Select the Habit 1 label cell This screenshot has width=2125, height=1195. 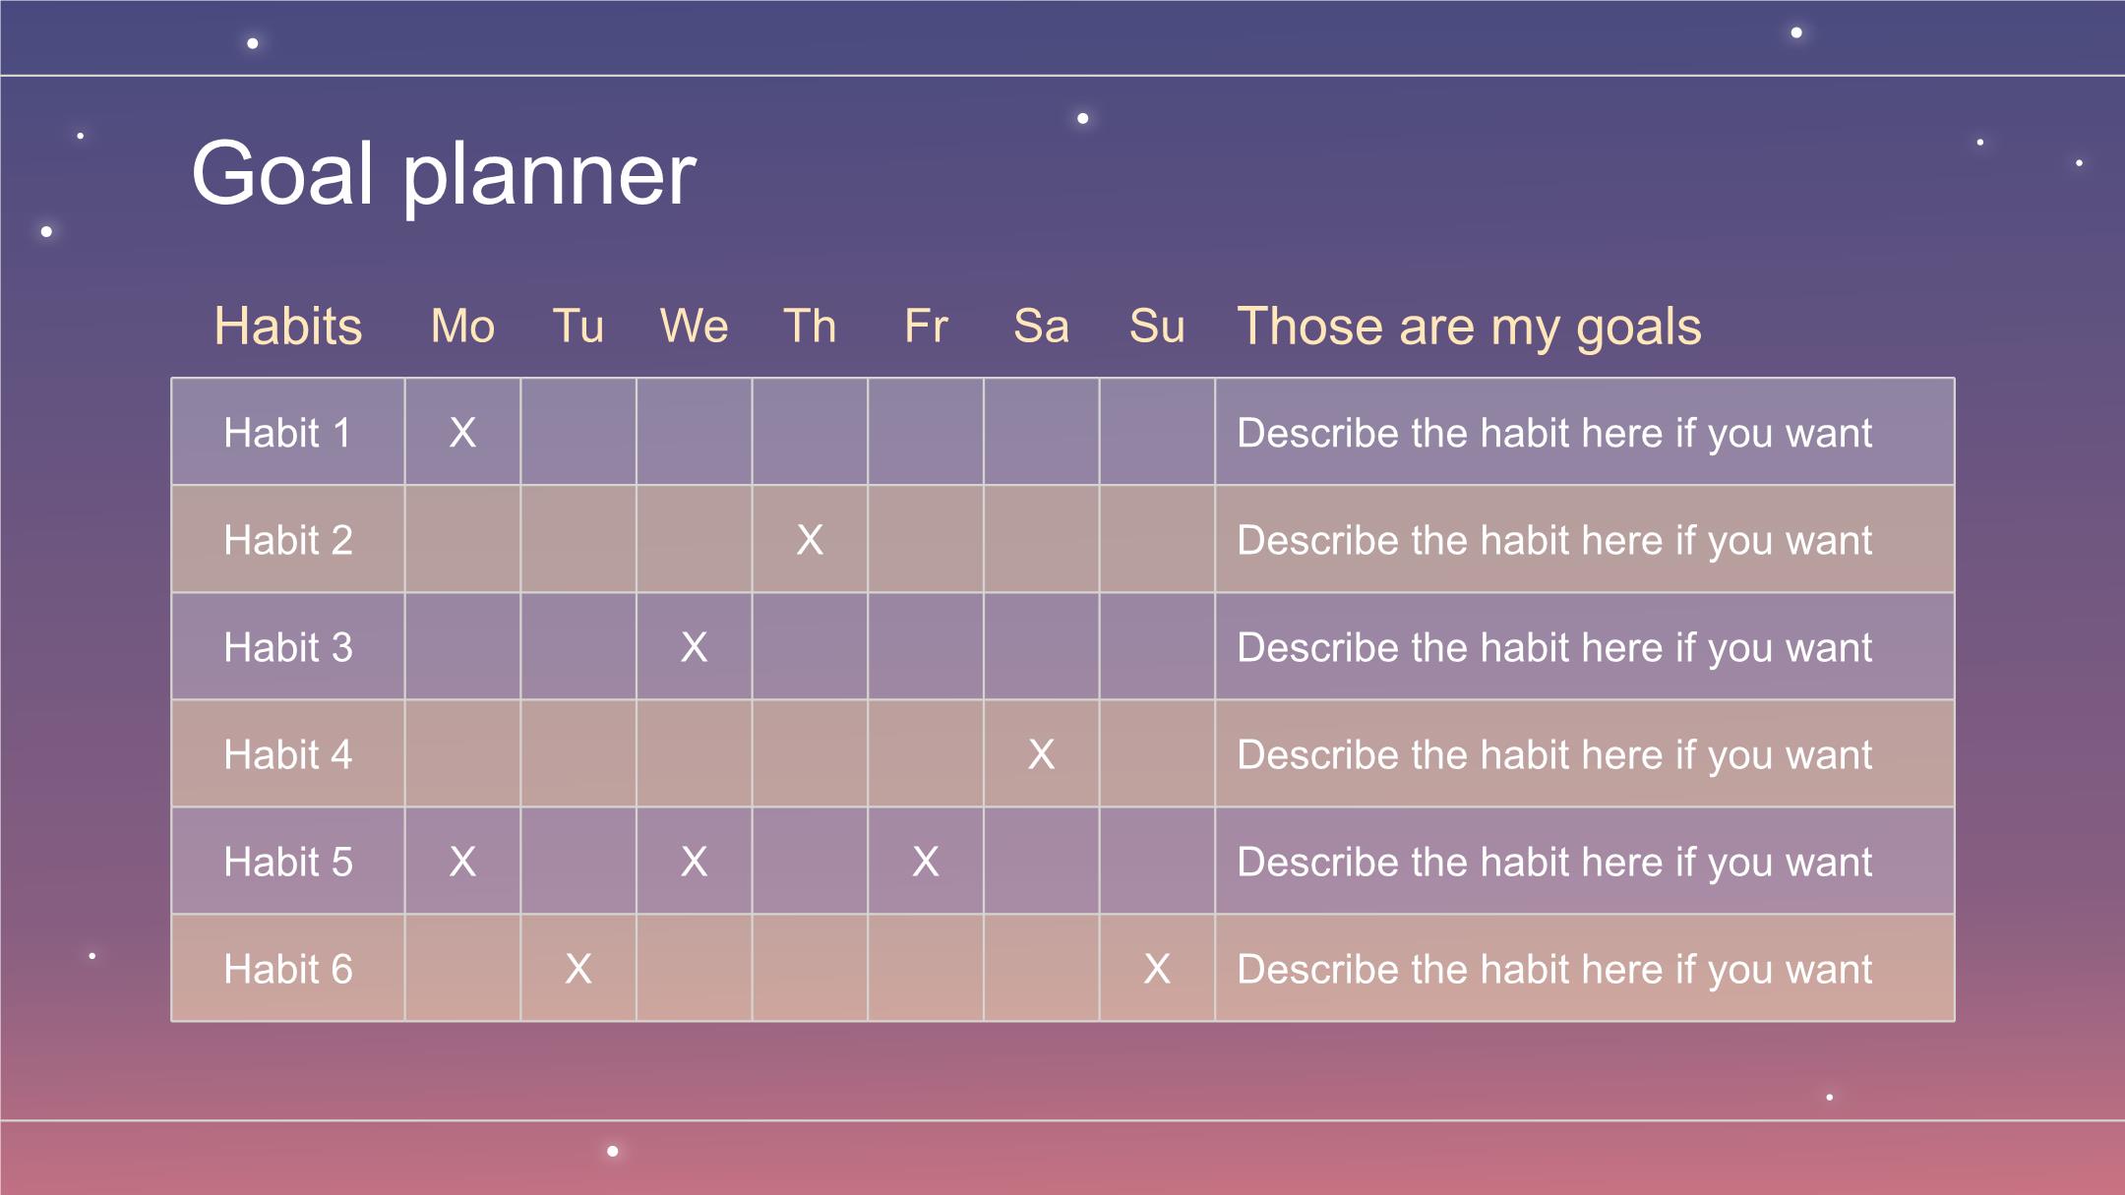288,432
